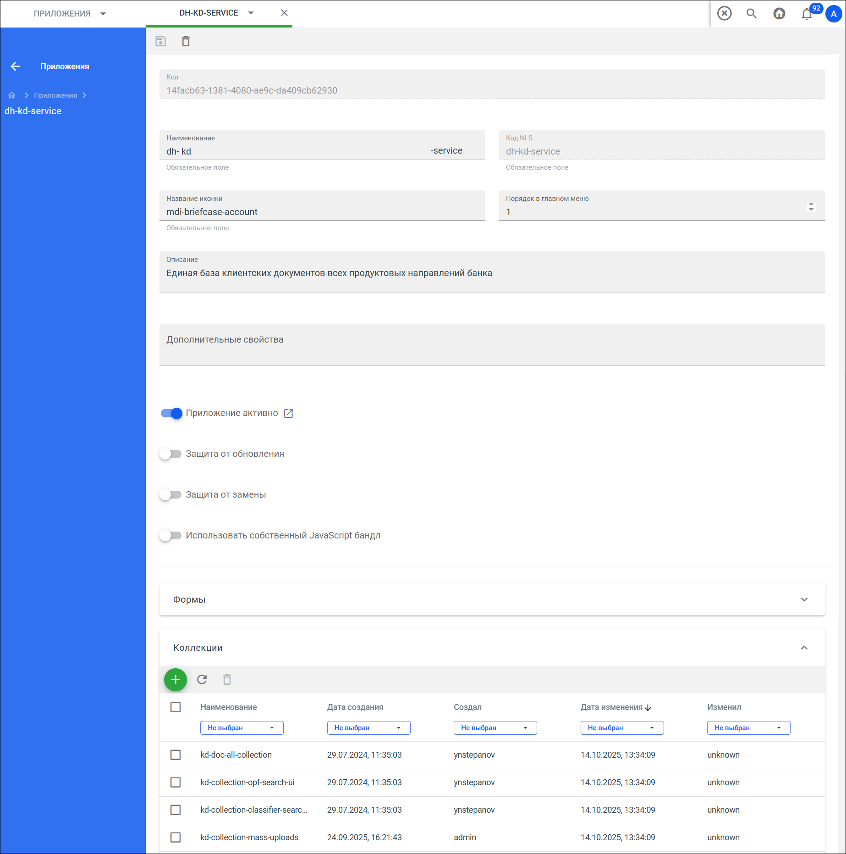
Task: Check the kd-collection-mass-uploads row checkbox
Action: (x=176, y=837)
